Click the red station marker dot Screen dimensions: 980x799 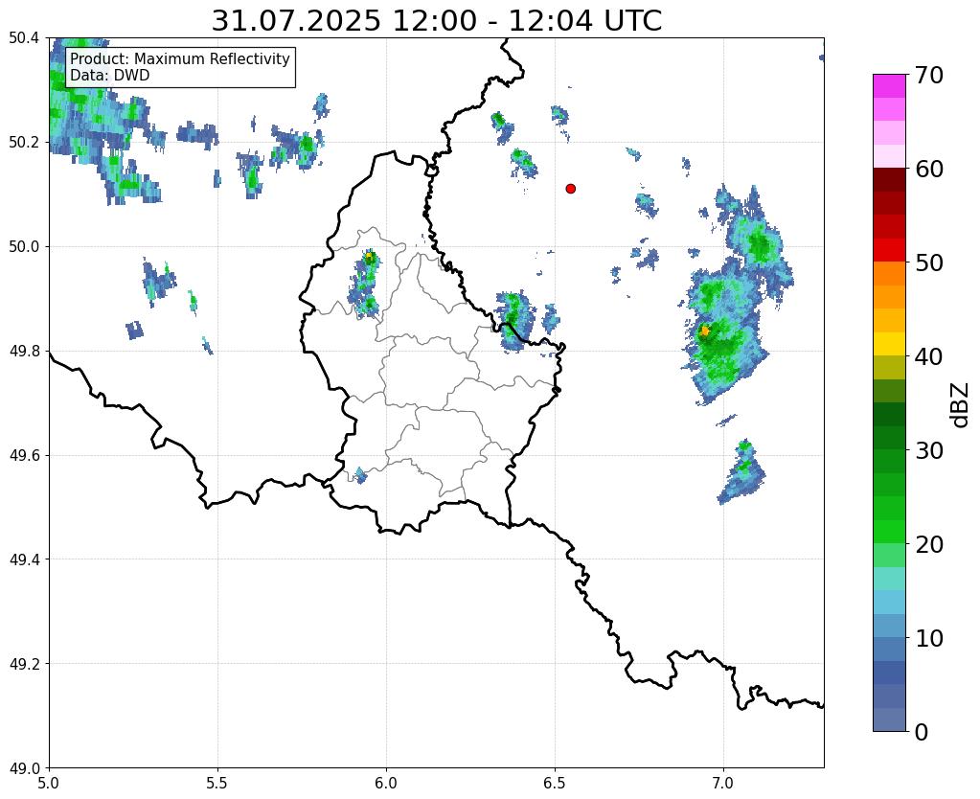click(x=570, y=188)
